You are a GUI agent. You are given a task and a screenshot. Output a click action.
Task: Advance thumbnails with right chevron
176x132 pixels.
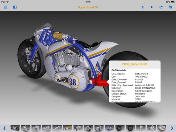(x=172, y=128)
